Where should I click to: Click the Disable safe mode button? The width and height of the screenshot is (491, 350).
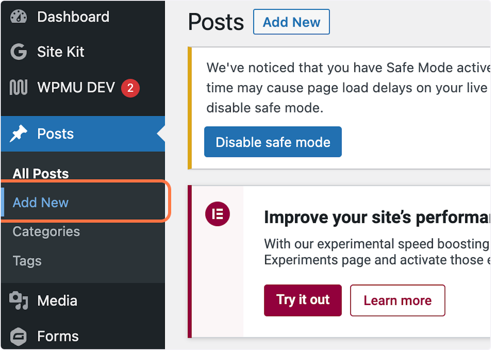tap(273, 142)
